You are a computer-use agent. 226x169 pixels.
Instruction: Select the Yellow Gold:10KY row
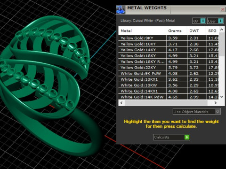pos(169,44)
